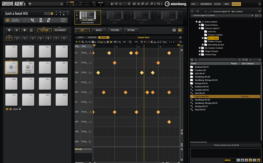Switch to the Overview editor tab
This screenshot has width=263, height=163.
[x=92, y=37]
